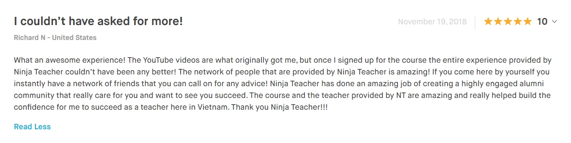Click the overall rating score 10
Screen dimensions: 571x143
542,22
